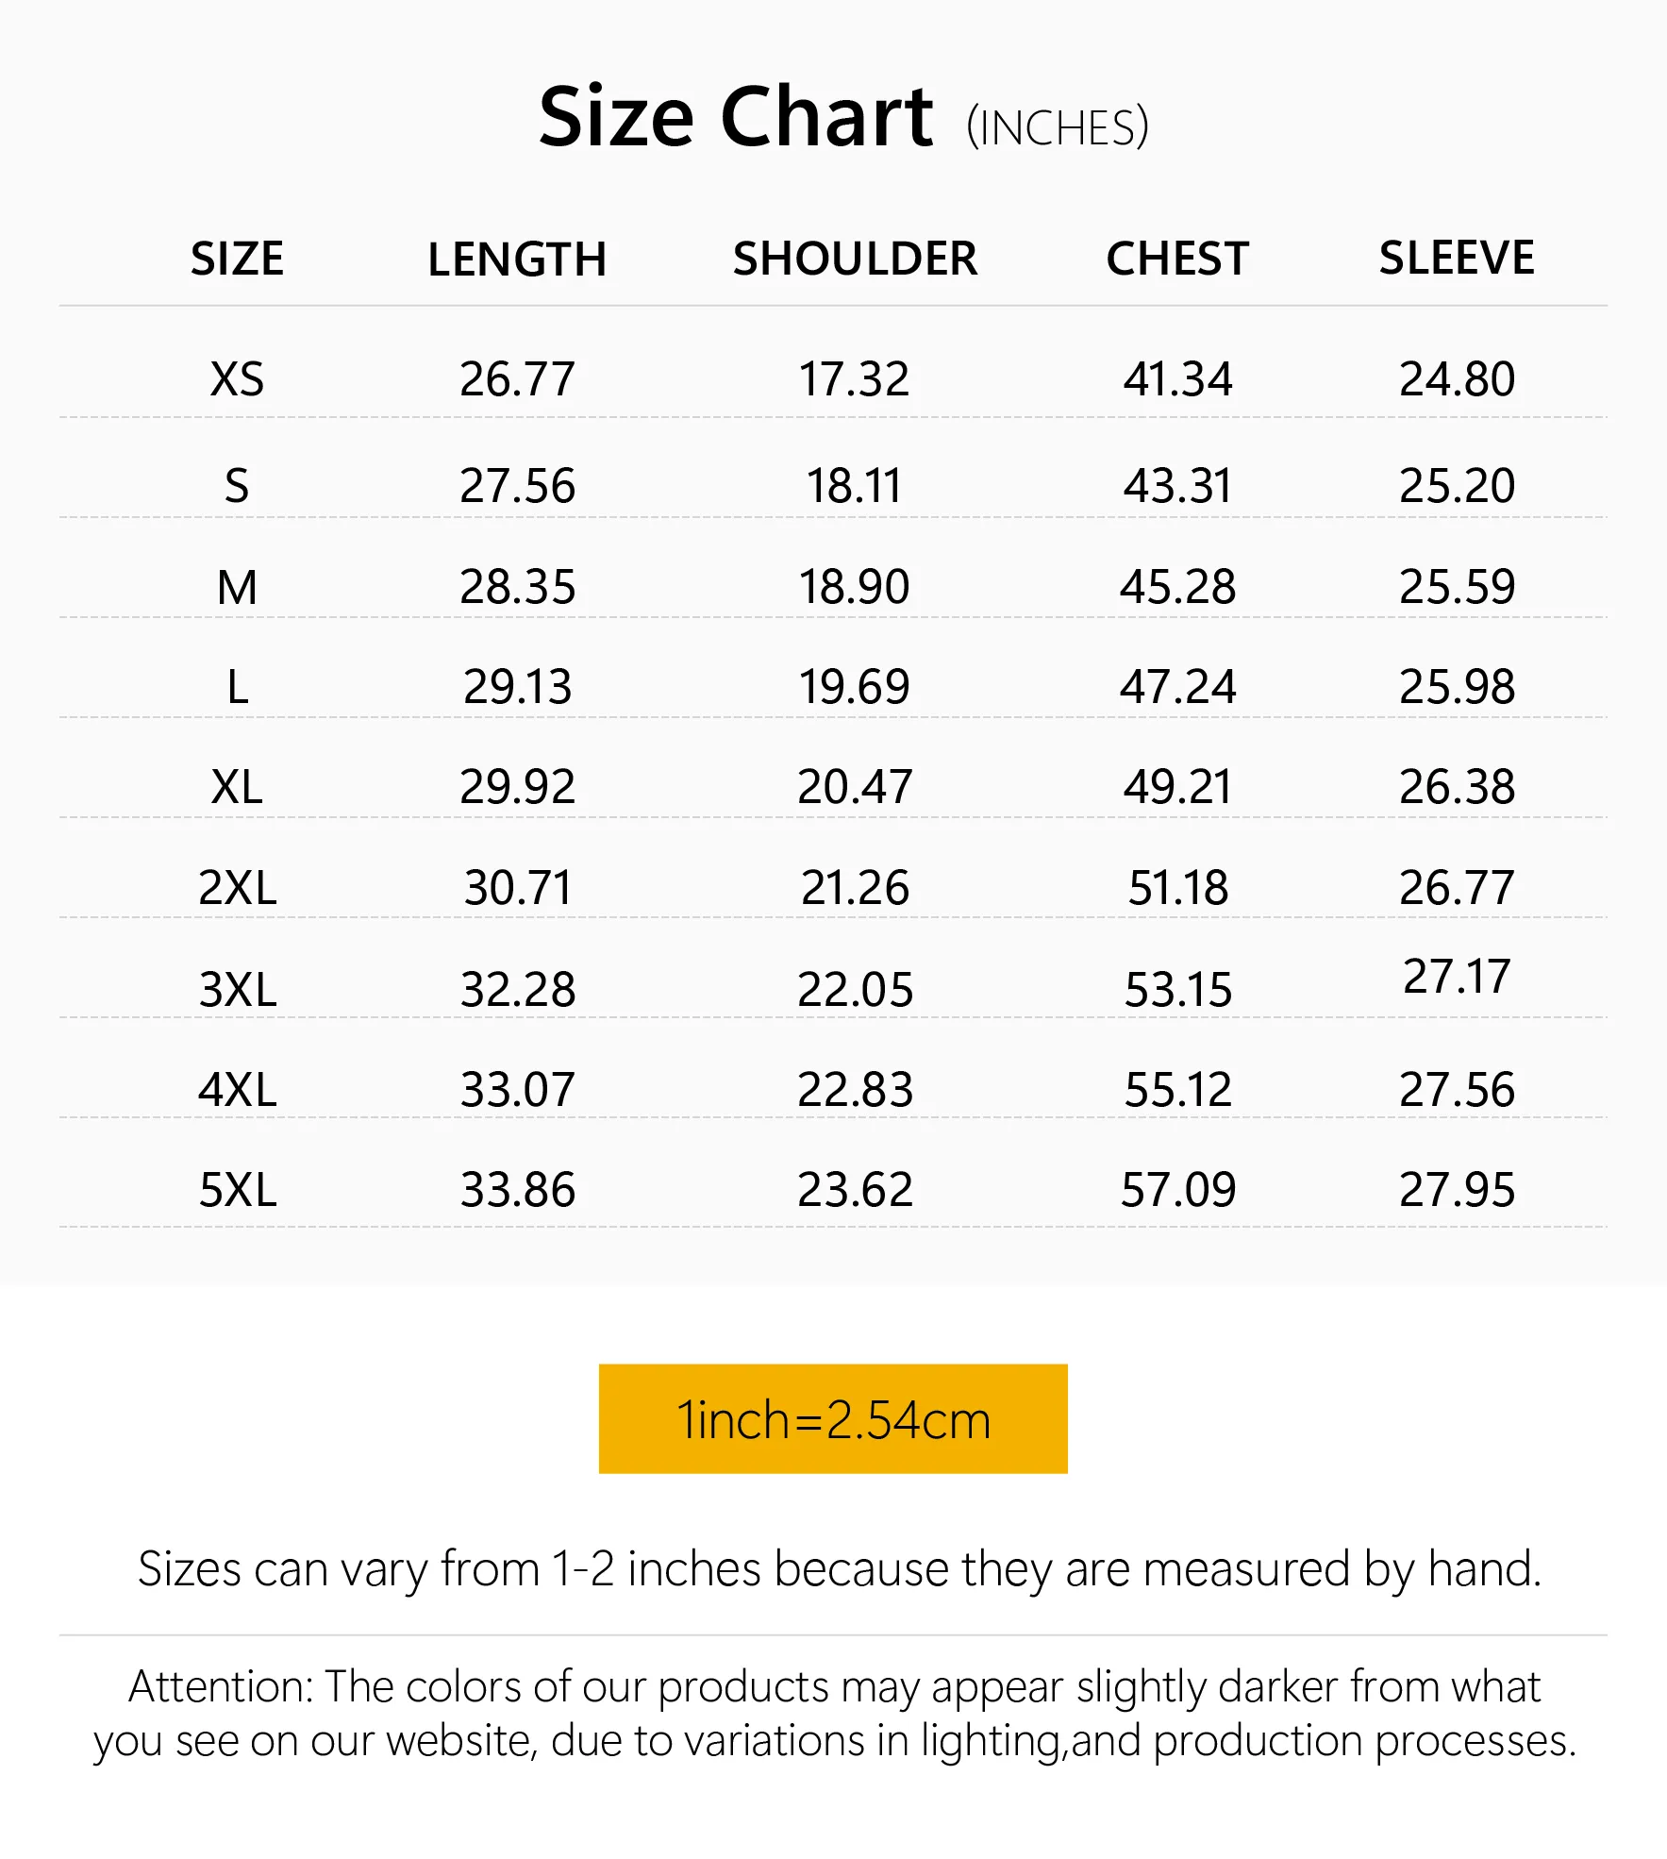The height and width of the screenshot is (1859, 1667).
Task: Click the Size Chart title
Action: coord(736,117)
